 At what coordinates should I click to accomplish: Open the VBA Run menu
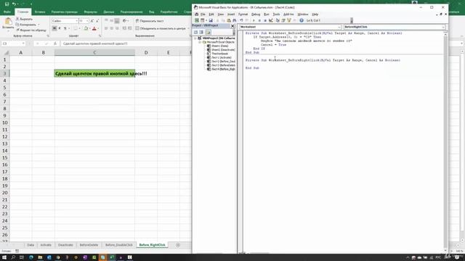pyautogui.click(x=267, y=14)
